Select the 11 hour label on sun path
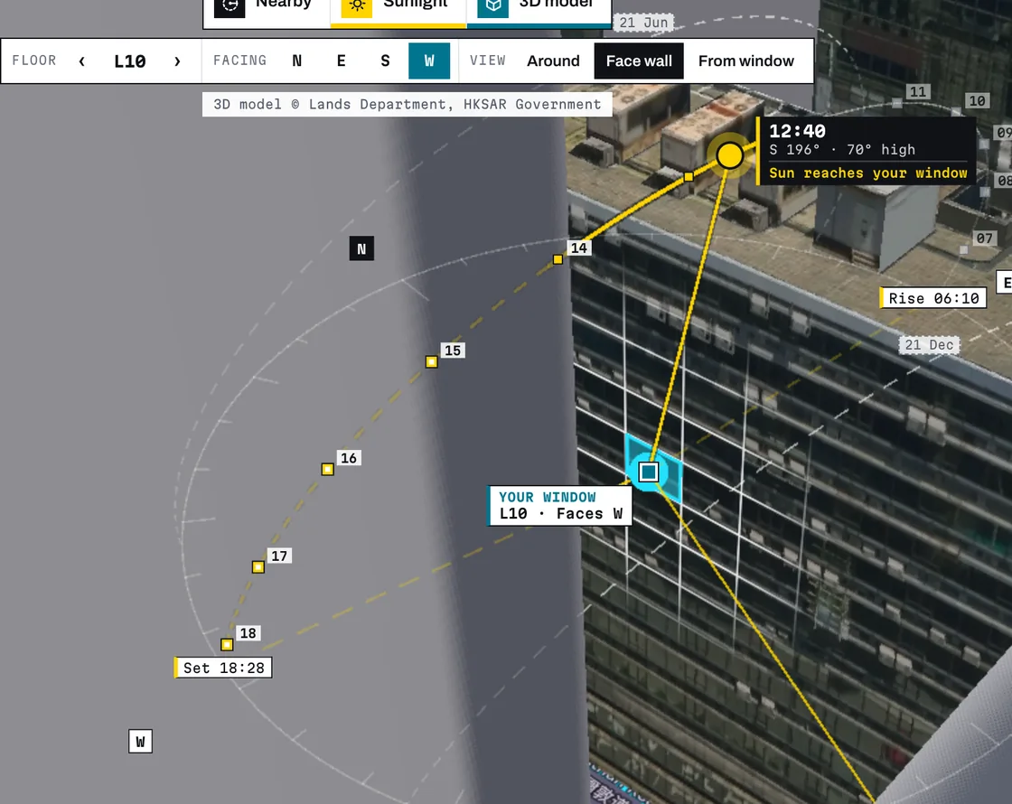The height and width of the screenshot is (804, 1012). coord(918,92)
